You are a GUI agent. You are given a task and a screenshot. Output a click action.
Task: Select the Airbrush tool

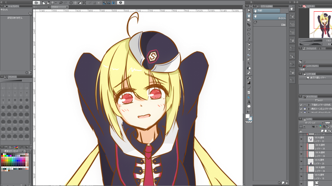(x=249, y=59)
